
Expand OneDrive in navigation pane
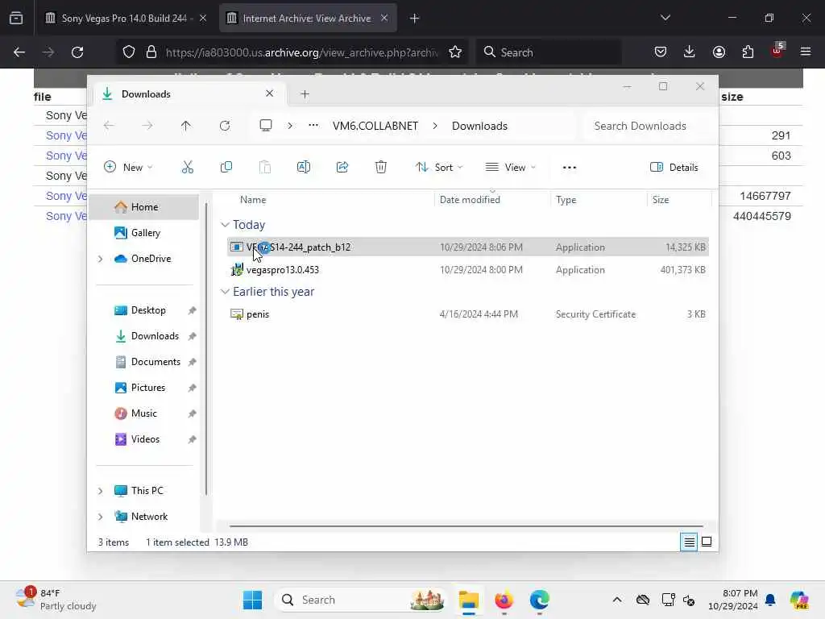tap(101, 259)
